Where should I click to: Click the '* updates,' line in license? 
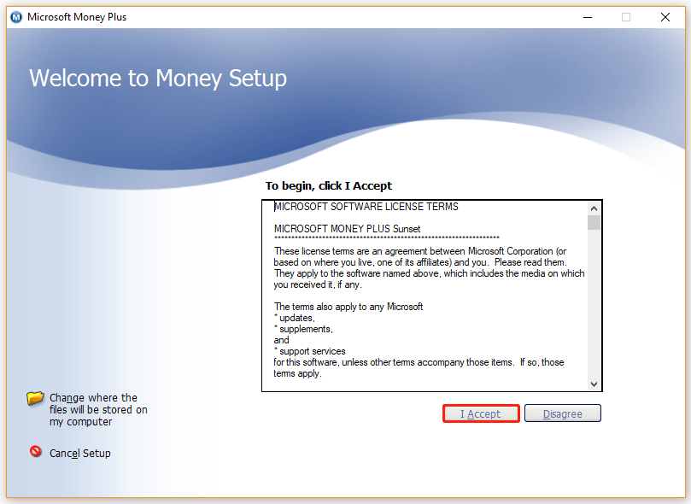tap(295, 318)
